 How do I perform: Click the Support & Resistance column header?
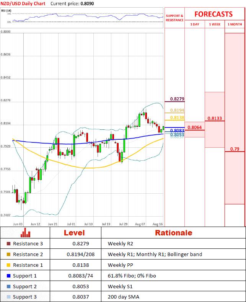click(174, 18)
